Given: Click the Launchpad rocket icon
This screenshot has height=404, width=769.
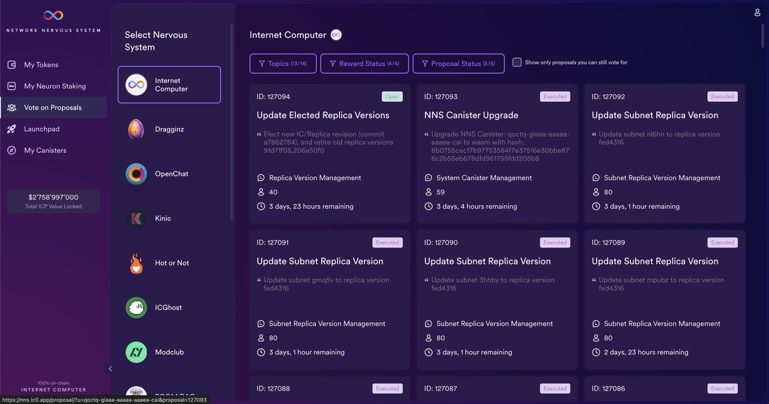Looking at the screenshot, I should point(12,129).
